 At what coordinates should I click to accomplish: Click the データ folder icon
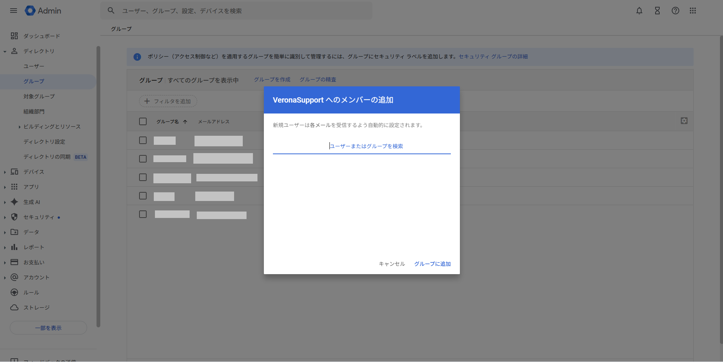coord(14,232)
